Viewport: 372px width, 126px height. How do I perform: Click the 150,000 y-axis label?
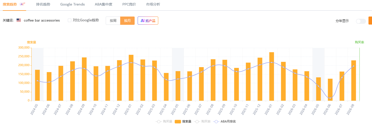pyautogui.click(x=24, y=74)
